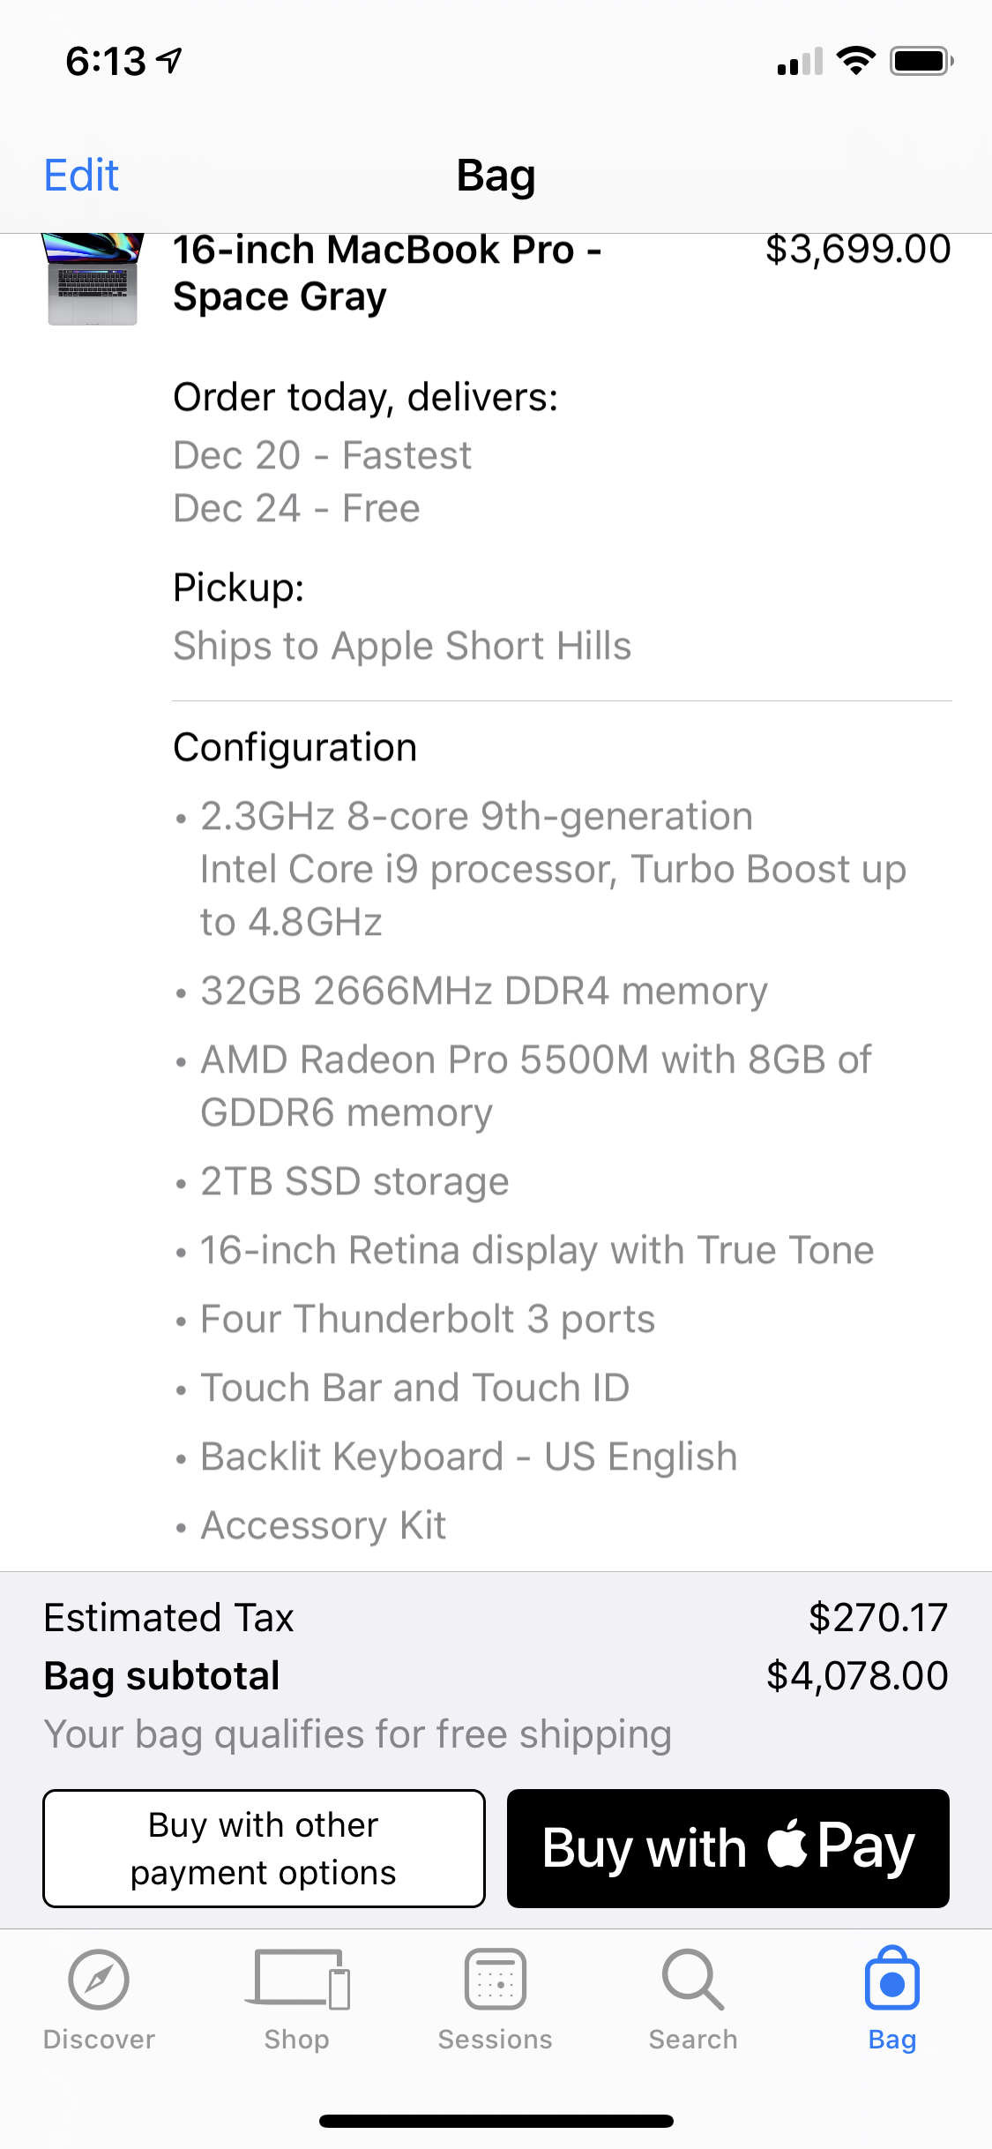The height and width of the screenshot is (2149, 992).
Task: Choose Buy with other payment options
Action: (x=264, y=1848)
